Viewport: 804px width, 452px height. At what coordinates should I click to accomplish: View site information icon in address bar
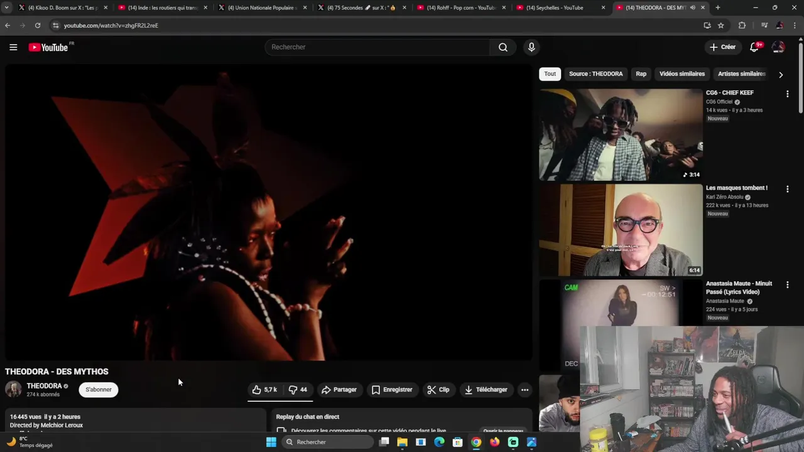pyautogui.click(x=55, y=26)
